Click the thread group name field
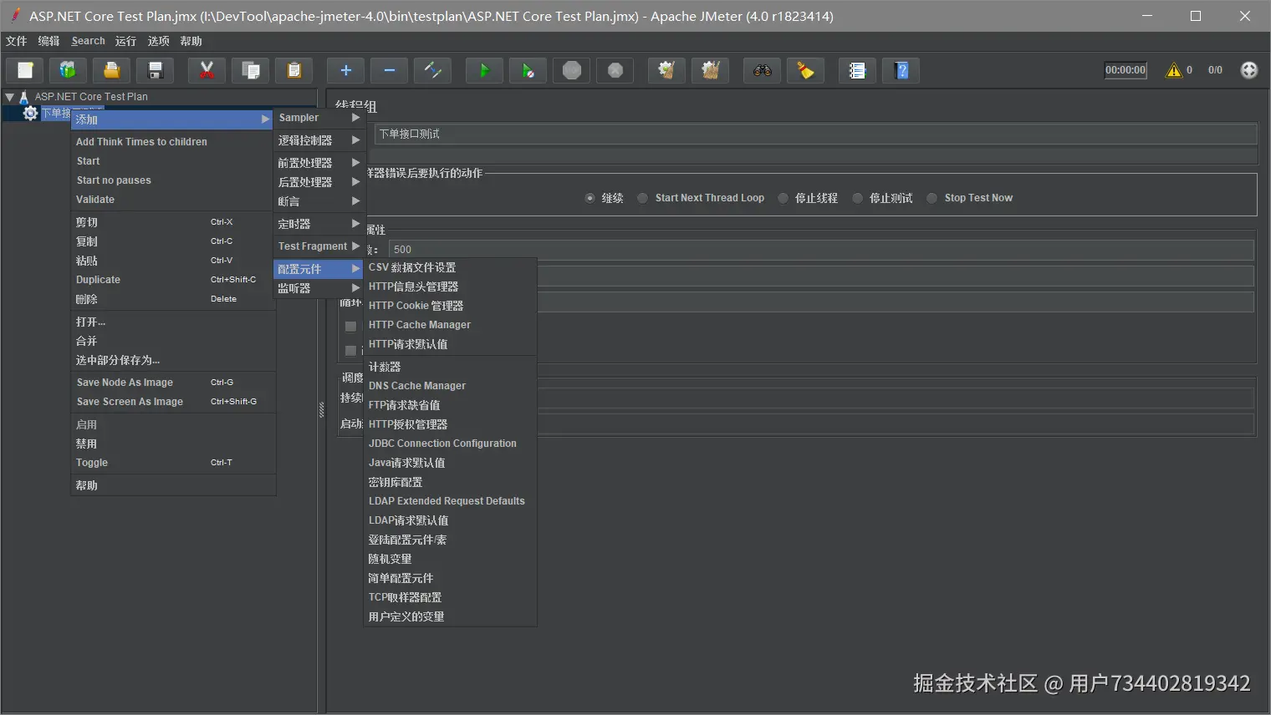The image size is (1271, 715). (x=816, y=134)
